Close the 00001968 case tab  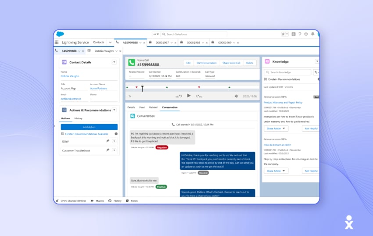pos(207,43)
